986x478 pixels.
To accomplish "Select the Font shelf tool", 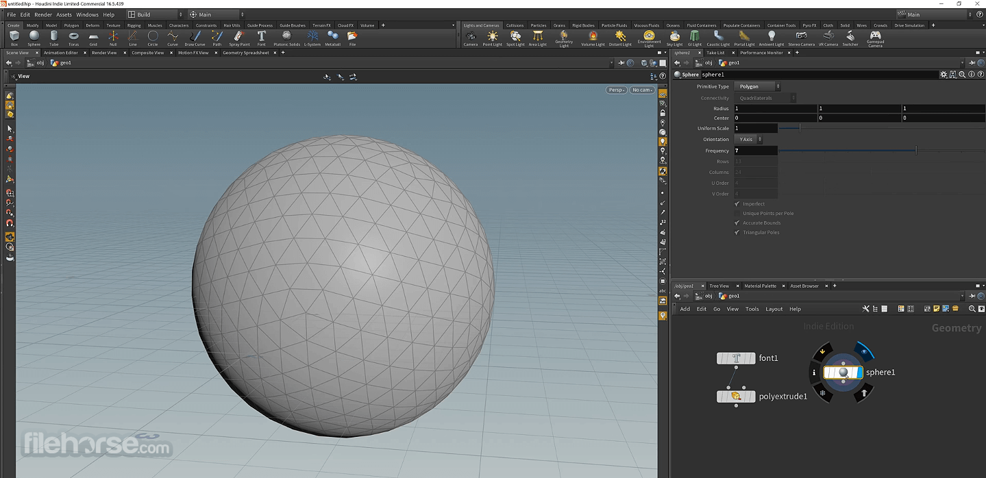I will (x=261, y=38).
